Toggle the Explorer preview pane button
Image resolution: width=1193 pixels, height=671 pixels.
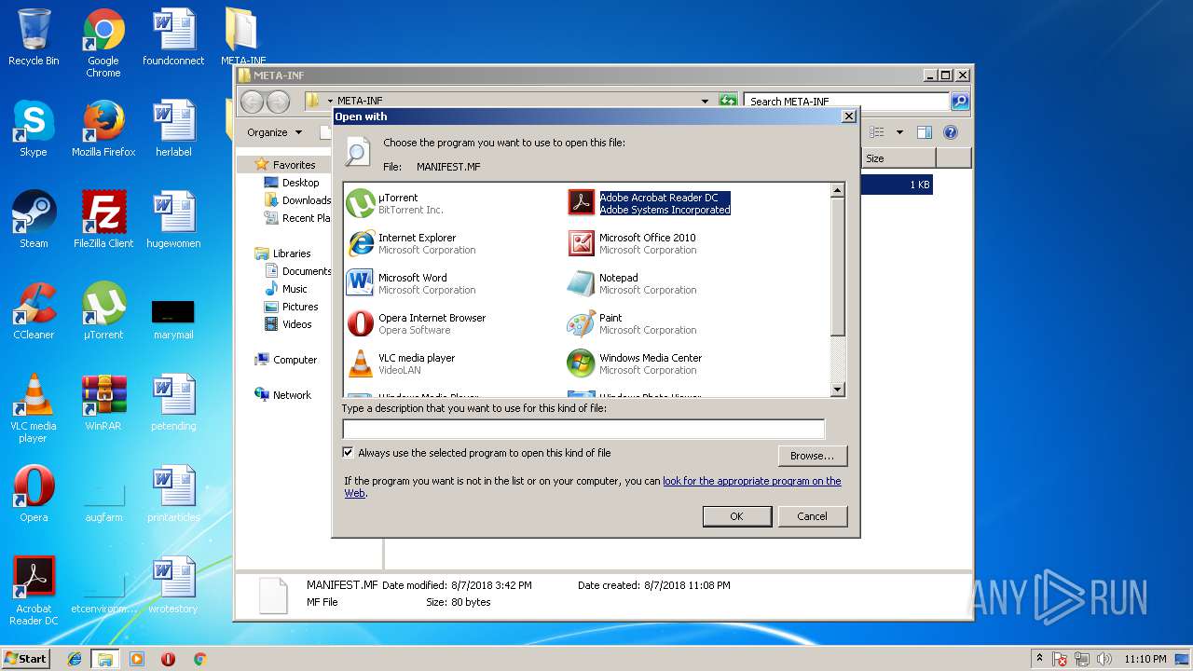click(x=925, y=132)
